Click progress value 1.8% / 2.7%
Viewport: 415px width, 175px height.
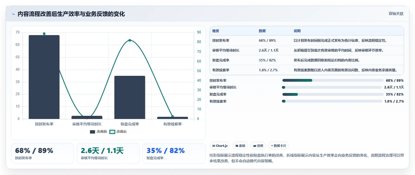[394, 101]
